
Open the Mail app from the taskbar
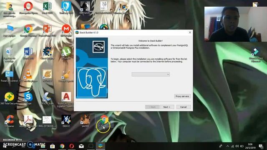click(x=81, y=146)
